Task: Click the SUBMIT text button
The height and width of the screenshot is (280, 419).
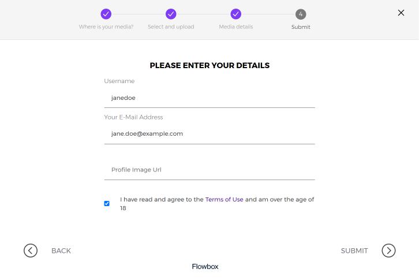Action: pos(354,251)
